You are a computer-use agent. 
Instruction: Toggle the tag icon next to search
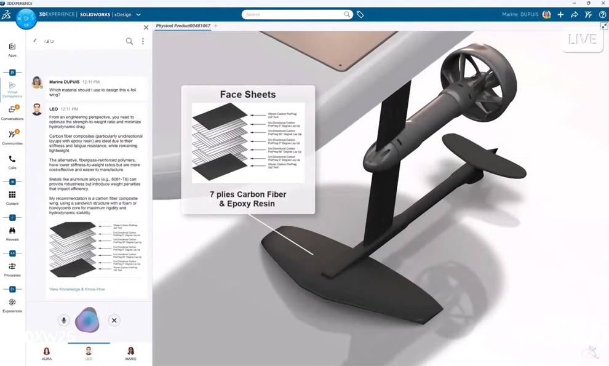[360, 14]
